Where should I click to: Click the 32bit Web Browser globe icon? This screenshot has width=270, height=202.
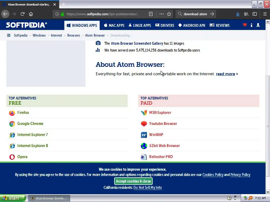144,146
